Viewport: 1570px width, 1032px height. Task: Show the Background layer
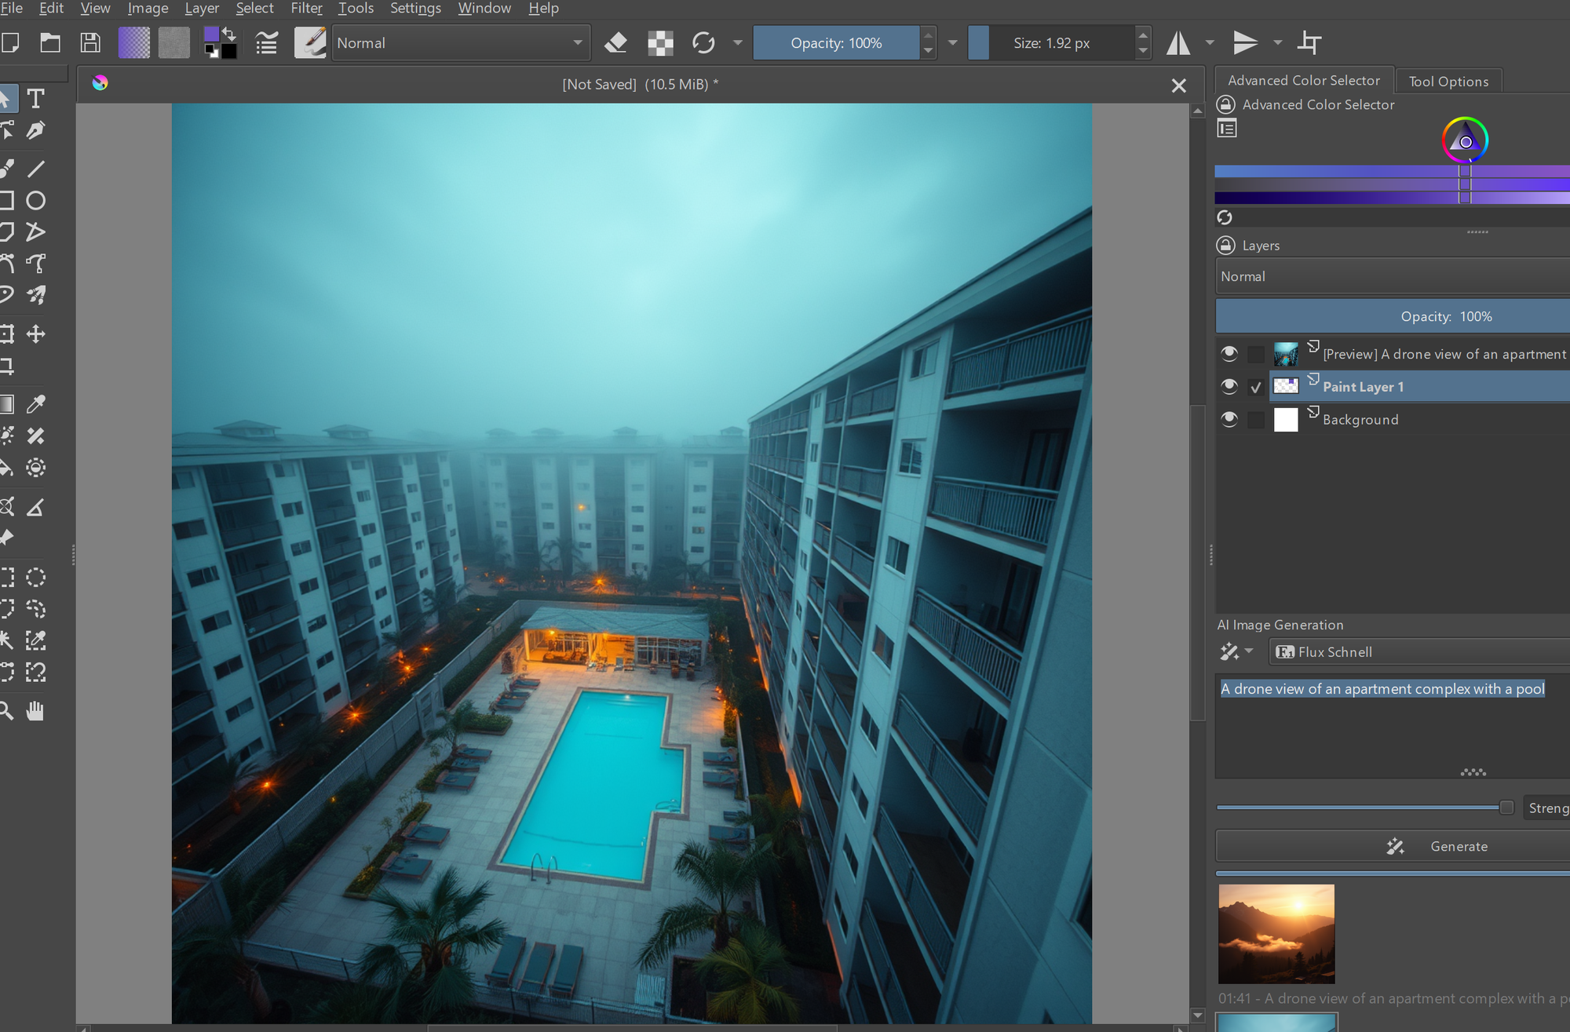click(x=1229, y=419)
